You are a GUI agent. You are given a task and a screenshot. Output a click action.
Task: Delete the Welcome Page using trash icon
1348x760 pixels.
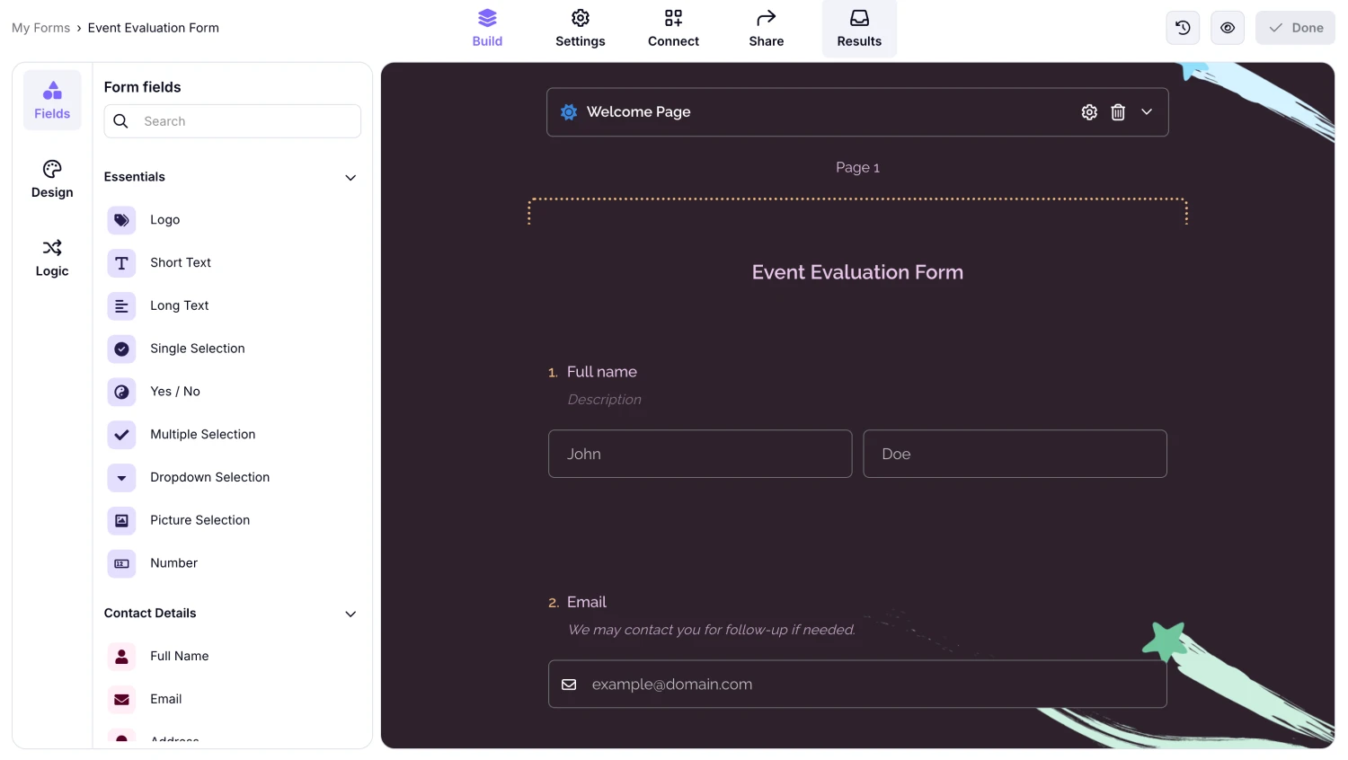[1118, 111]
